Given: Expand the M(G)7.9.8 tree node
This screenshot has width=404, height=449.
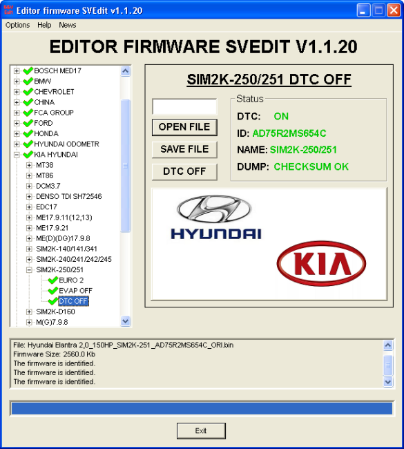Looking at the screenshot, I should pos(29,322).
